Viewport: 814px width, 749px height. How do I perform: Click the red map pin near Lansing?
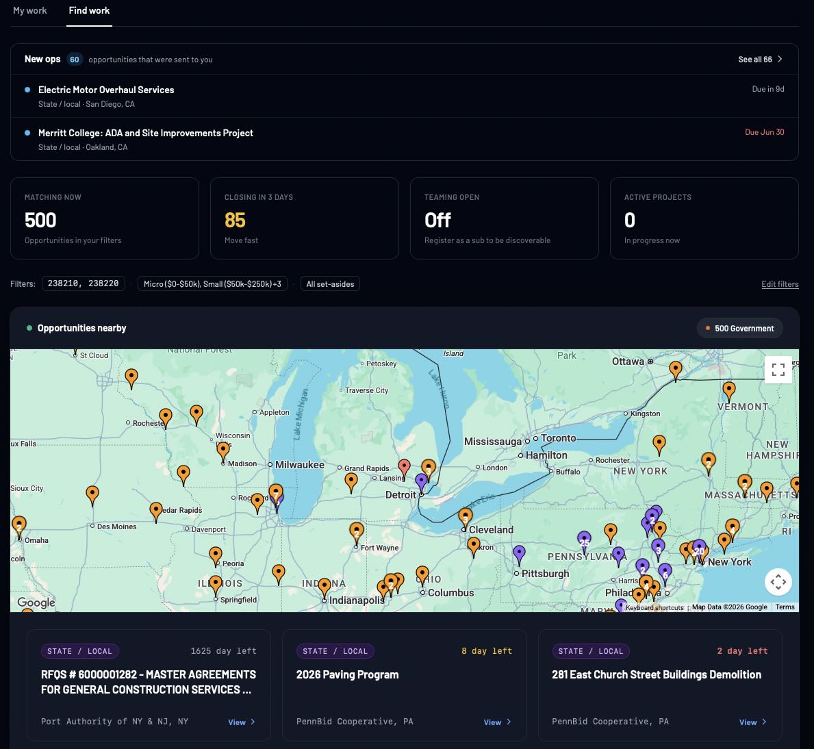point(404,467)
